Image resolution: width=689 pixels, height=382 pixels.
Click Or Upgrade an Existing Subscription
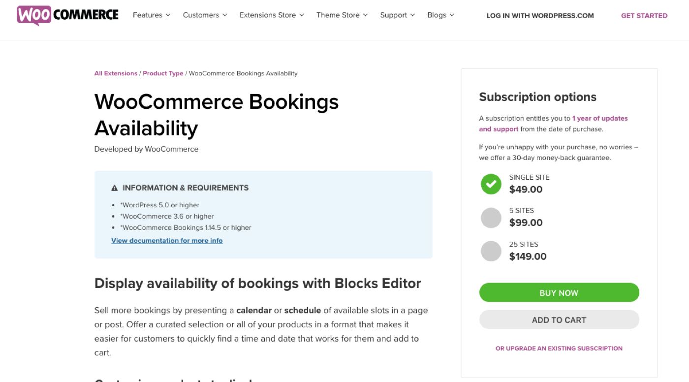coord(559,349)
